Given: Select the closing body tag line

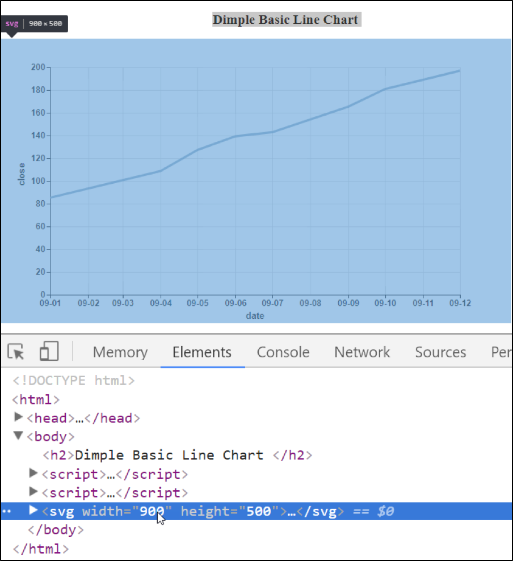Looking at the screenshot, I should click(56, 529).
